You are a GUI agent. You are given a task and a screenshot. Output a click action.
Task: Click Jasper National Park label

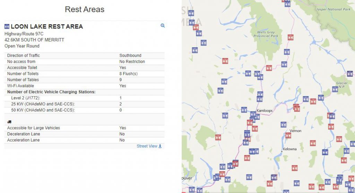point(333,9)
